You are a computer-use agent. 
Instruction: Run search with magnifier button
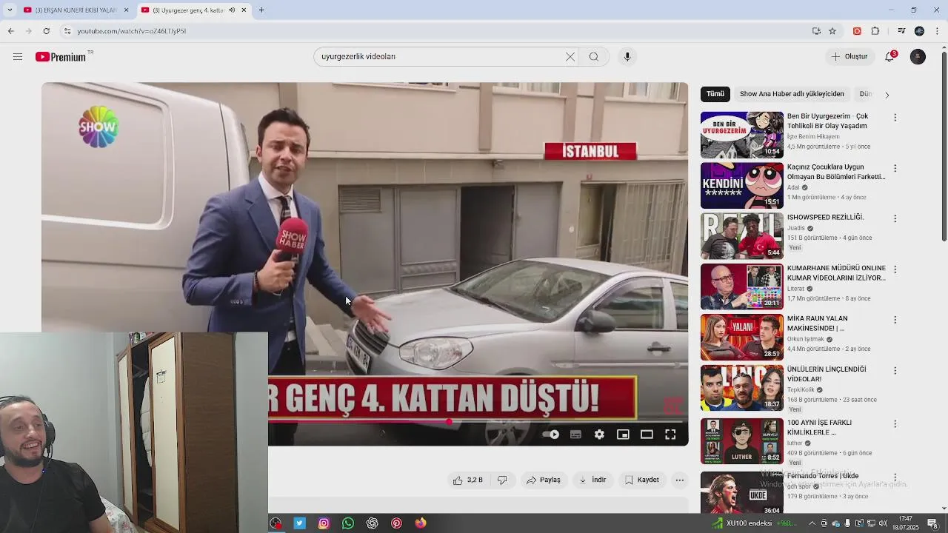tap(594, 57)
